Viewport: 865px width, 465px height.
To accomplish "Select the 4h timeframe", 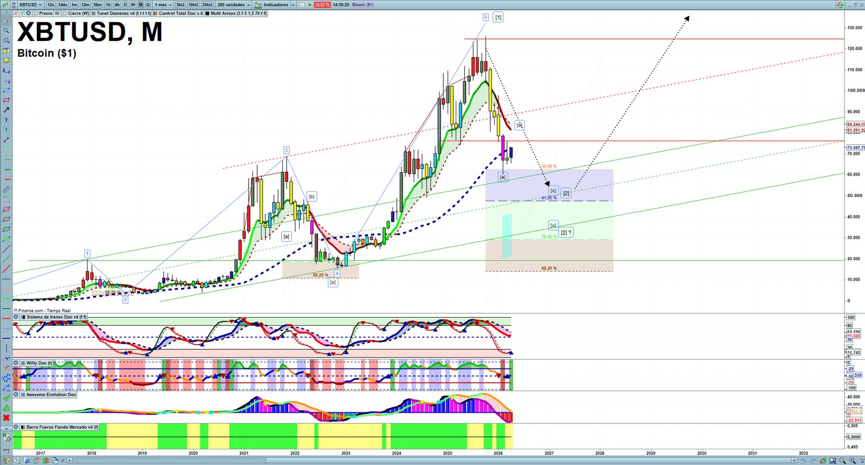I will pos(117,5).
